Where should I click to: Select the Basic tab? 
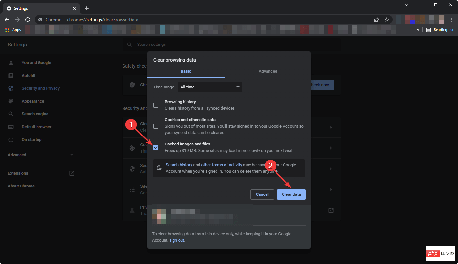tap(186, 71)
